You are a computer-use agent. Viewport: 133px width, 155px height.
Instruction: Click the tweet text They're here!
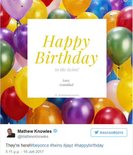tap(18, 145)
